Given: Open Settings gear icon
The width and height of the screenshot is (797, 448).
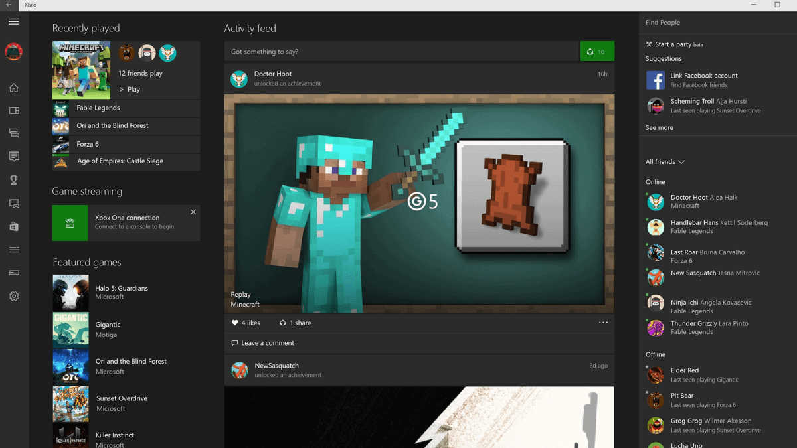Looking at the screenshot, I should click(14, 296).
